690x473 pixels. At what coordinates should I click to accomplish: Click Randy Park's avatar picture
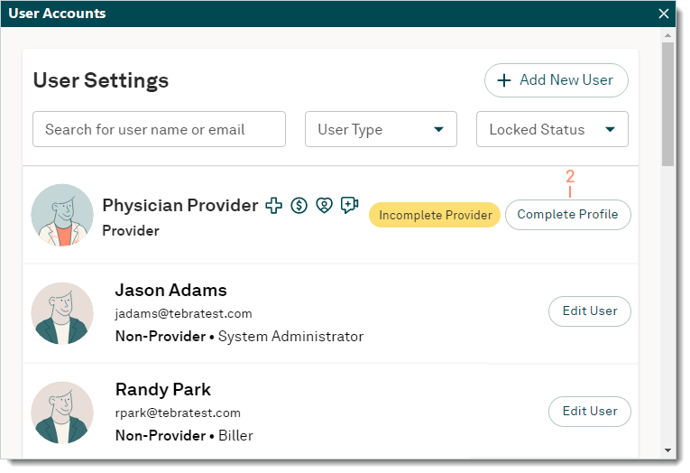pos(62,413)
